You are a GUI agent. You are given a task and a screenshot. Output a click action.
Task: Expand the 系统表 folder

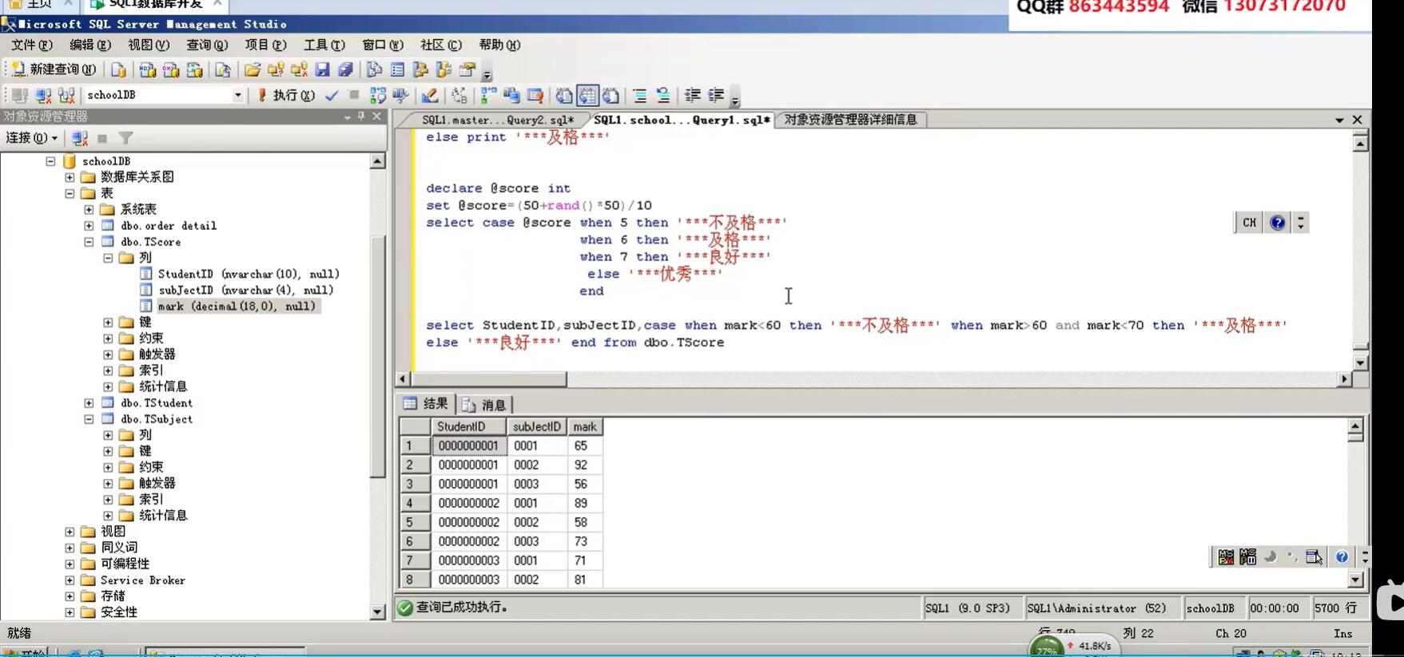(x=89, y=209)
